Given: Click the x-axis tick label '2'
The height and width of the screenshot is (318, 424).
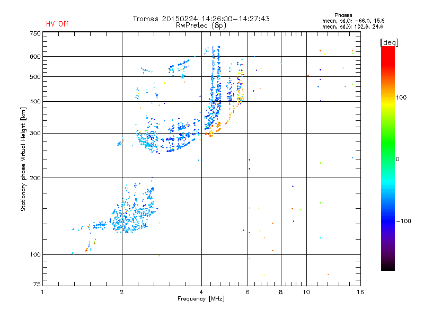Looking at the screenshot, I should point(122,292).
